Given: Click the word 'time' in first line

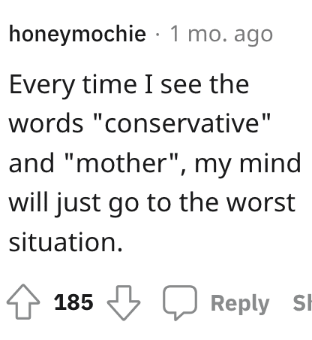Looking at the screenshot, I should click(x=109, y=84).
